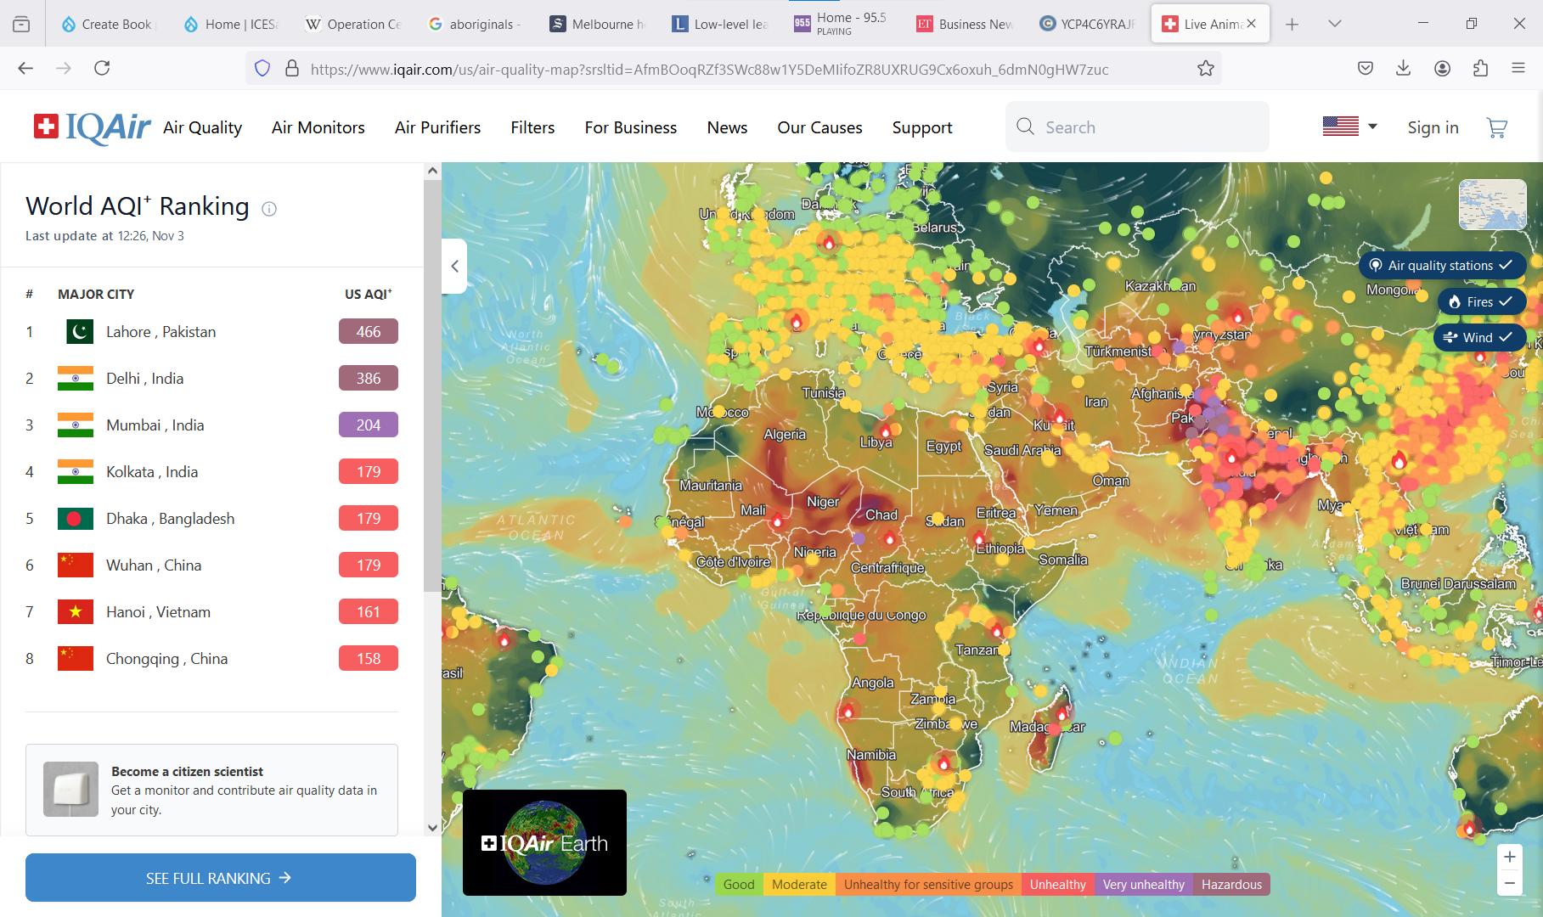
Task: Click the IQAir logo
Action: 92,127
